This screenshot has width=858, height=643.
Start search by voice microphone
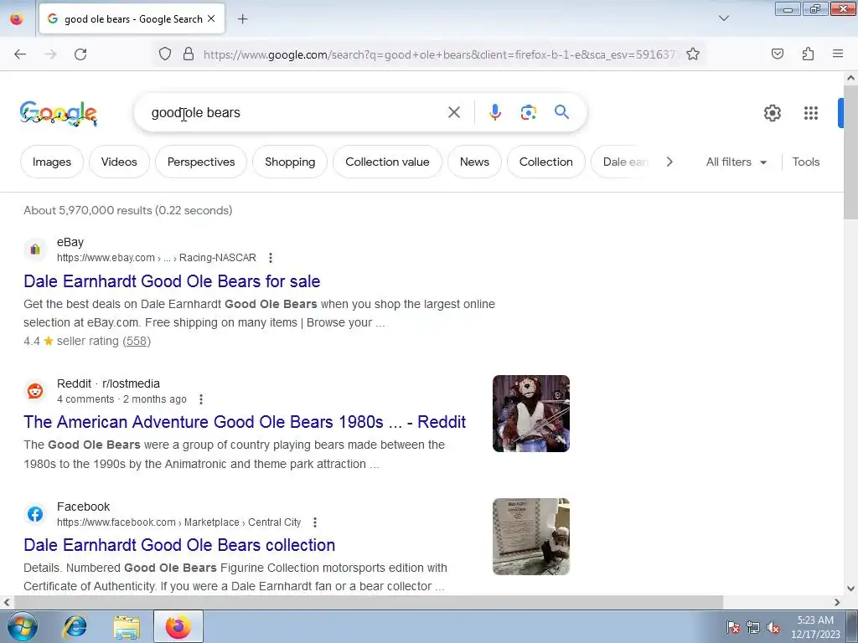tap(494, 112)
